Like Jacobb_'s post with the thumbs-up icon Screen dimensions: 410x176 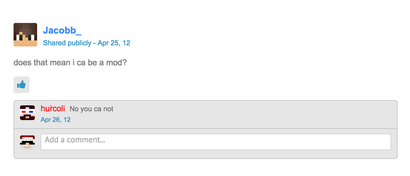pyautogui.click(x=22, y=85)
